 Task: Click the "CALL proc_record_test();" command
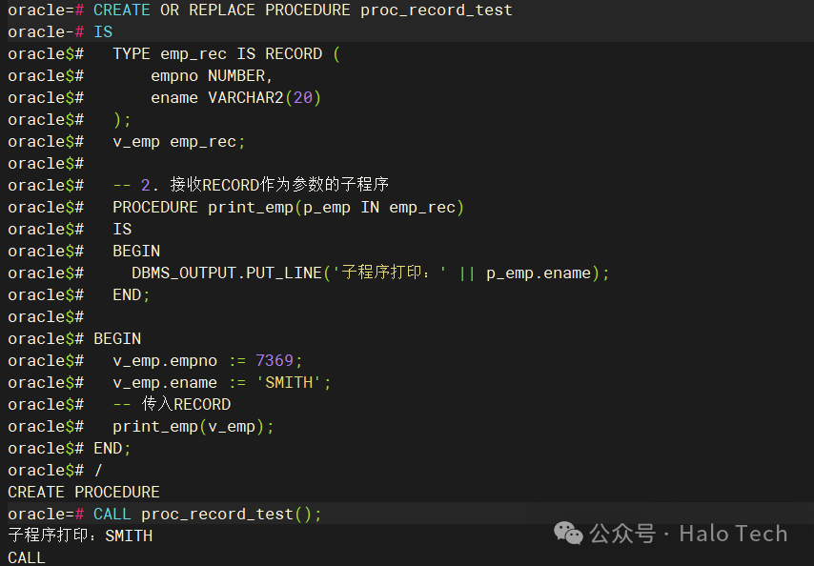pyautogui.click(x=208, y=515)
